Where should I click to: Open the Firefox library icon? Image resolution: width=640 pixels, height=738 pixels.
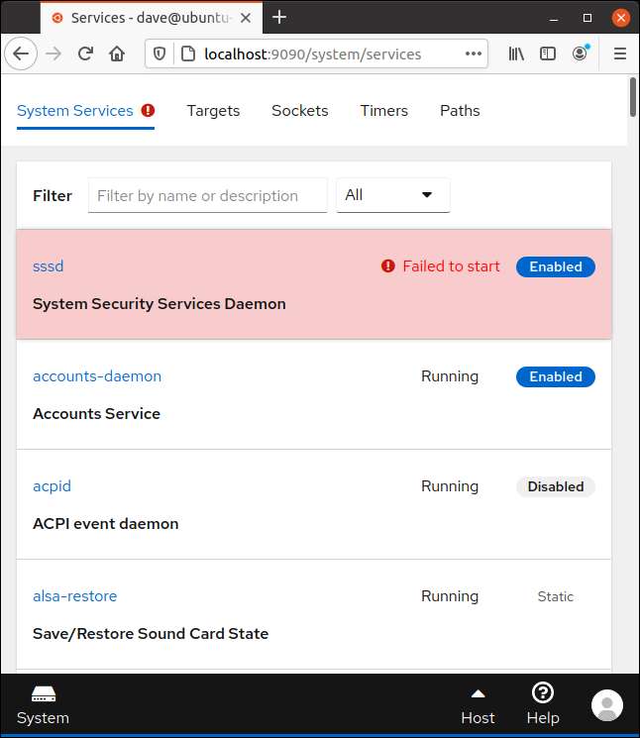(x=516, y=53)
